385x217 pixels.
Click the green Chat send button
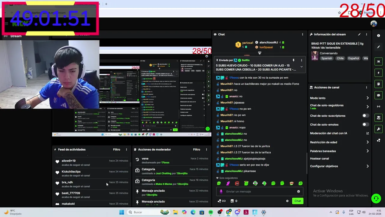297,201
